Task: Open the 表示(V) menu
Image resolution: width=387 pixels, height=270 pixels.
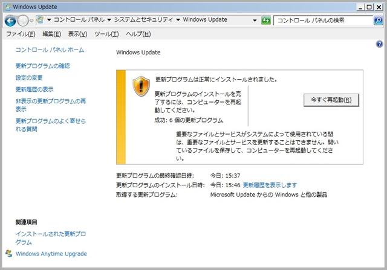Action: (x=78, y=34)
